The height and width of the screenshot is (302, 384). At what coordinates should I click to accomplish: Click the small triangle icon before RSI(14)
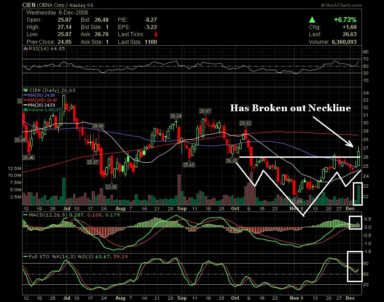pos(26,48)
